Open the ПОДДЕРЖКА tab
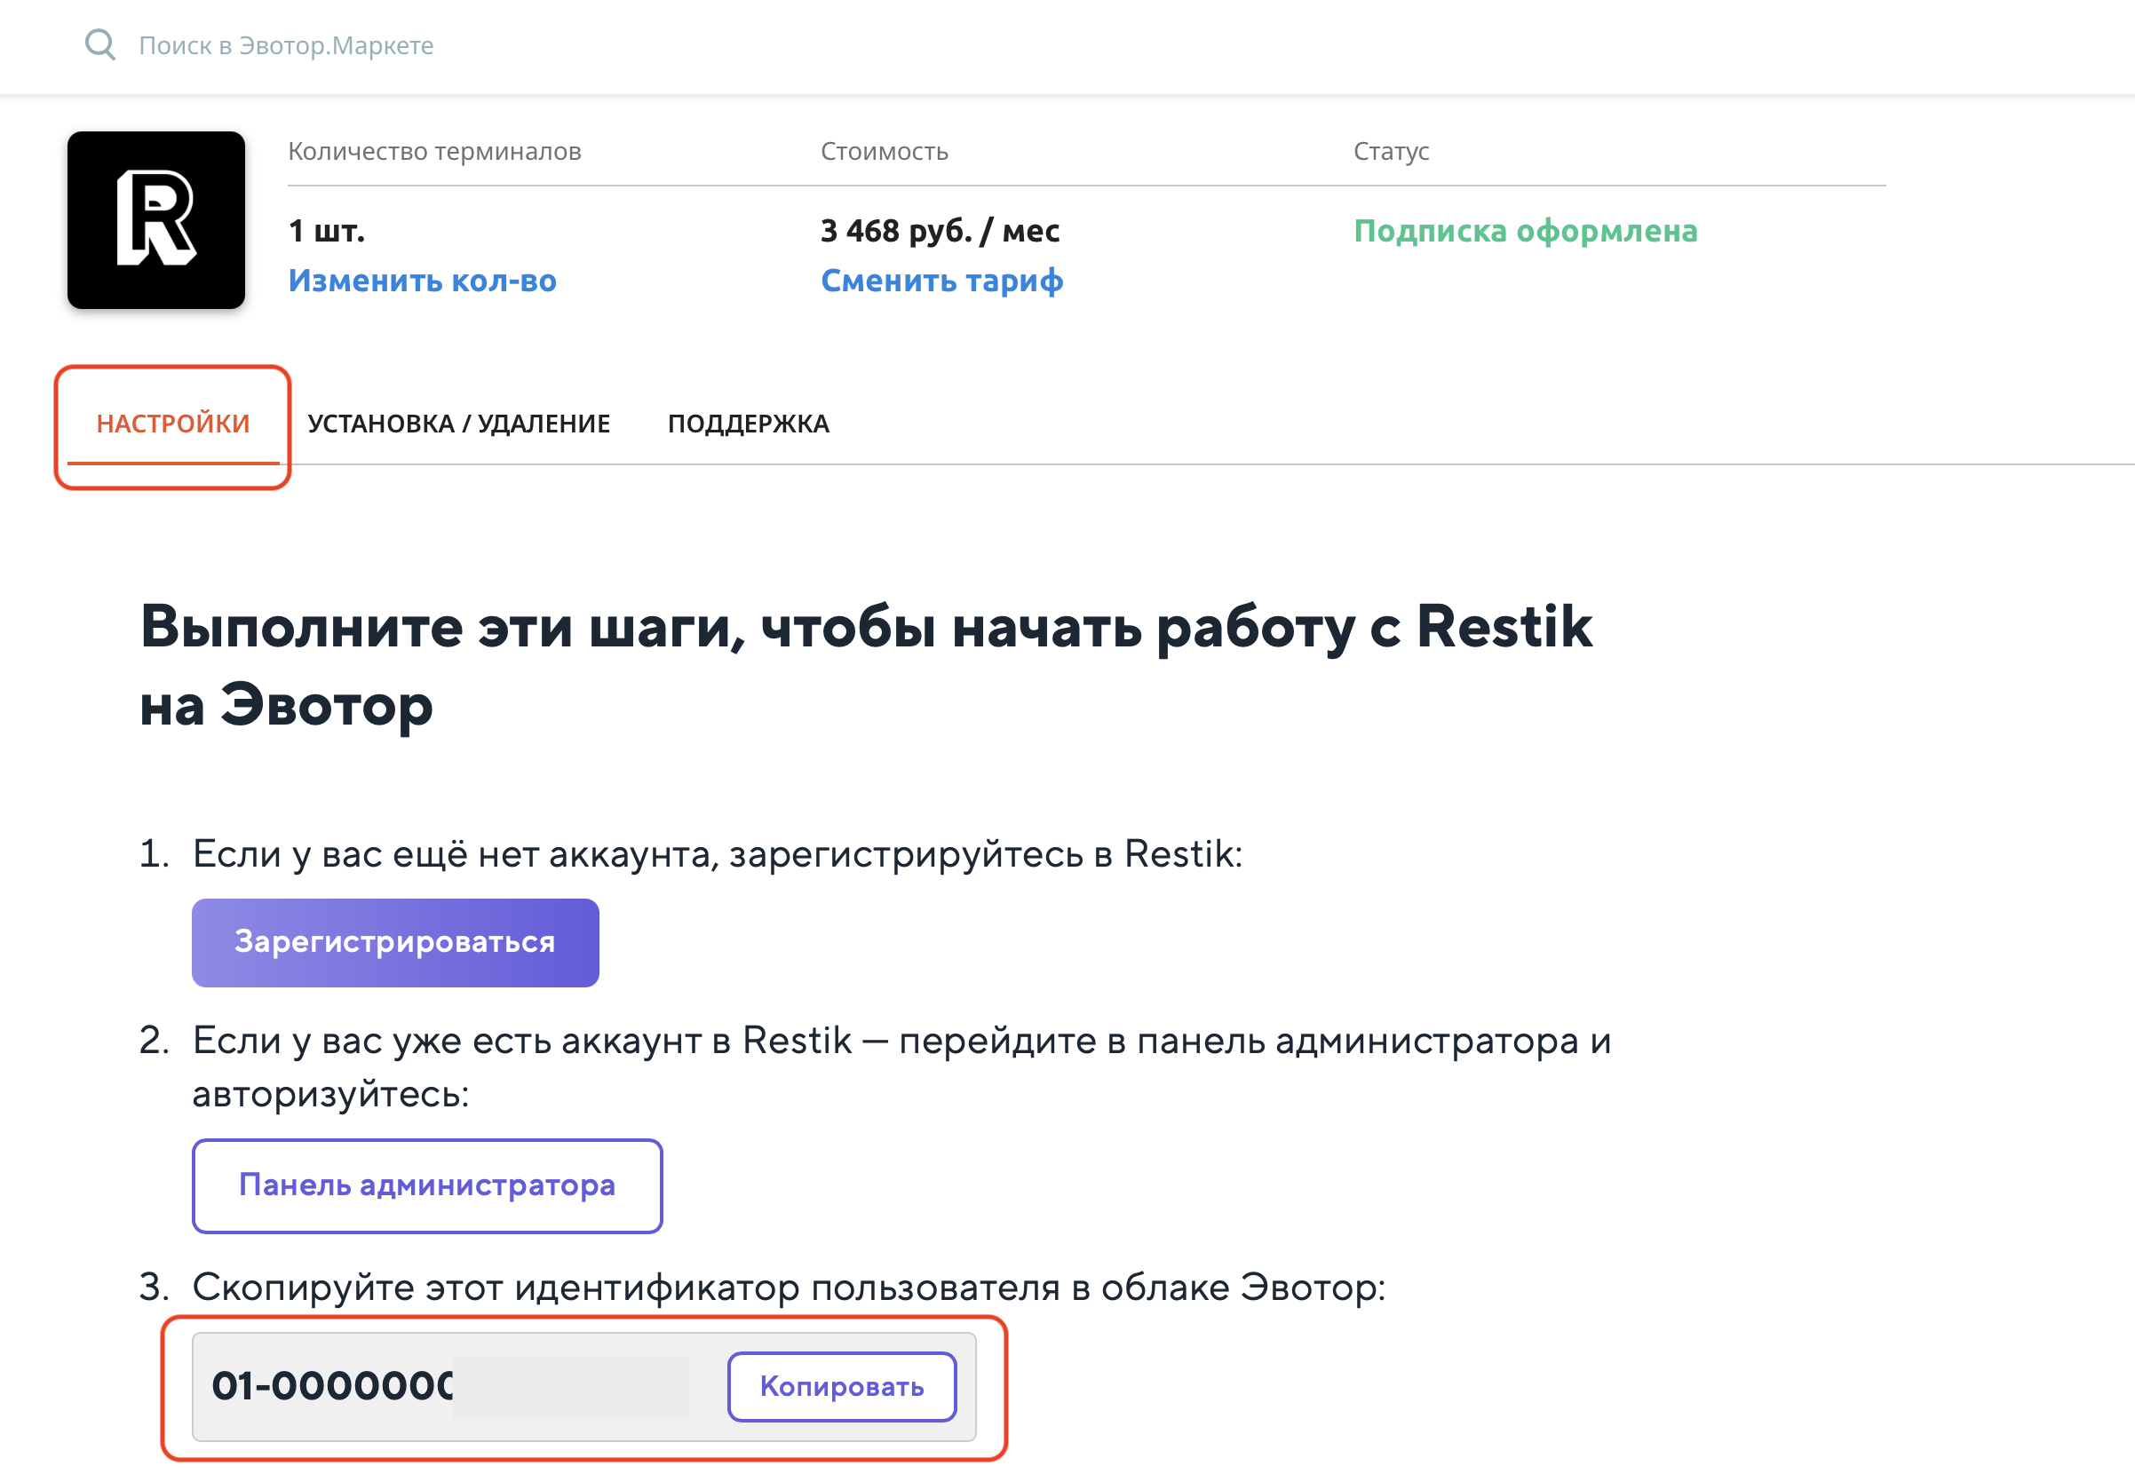 748,423
